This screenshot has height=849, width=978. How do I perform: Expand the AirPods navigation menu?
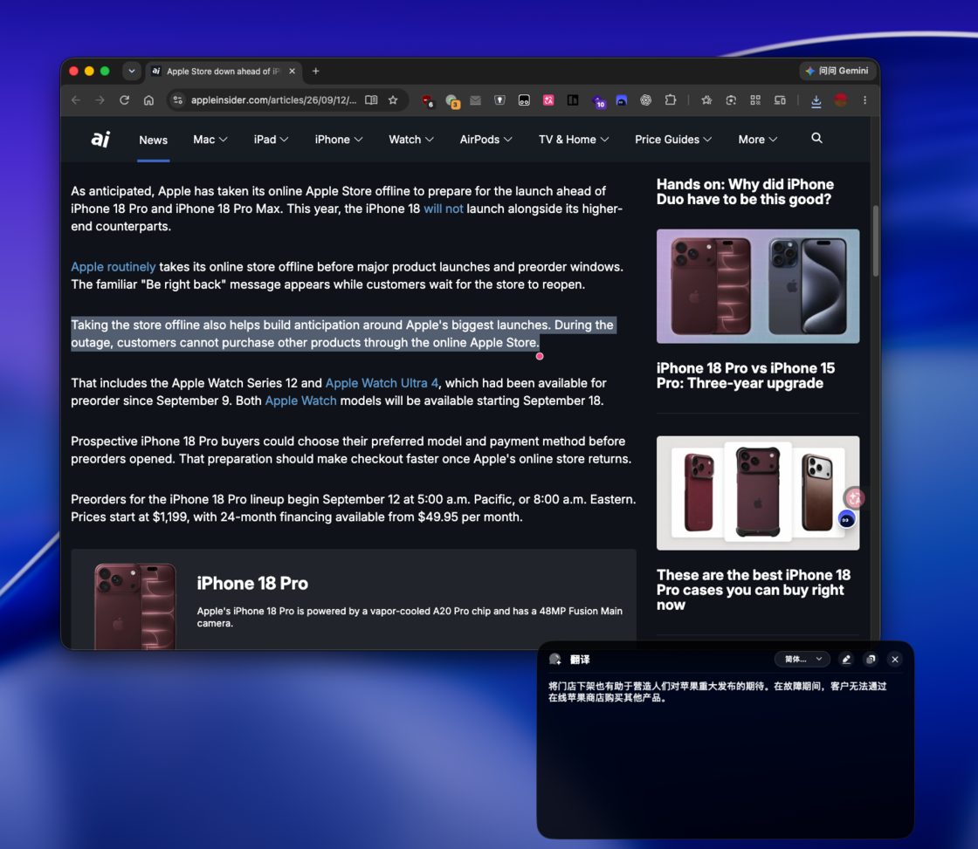coord(486,140)
